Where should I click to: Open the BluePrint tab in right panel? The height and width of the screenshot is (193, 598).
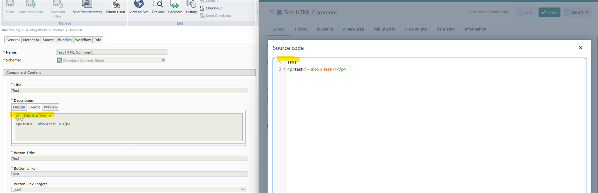[325, 29]
